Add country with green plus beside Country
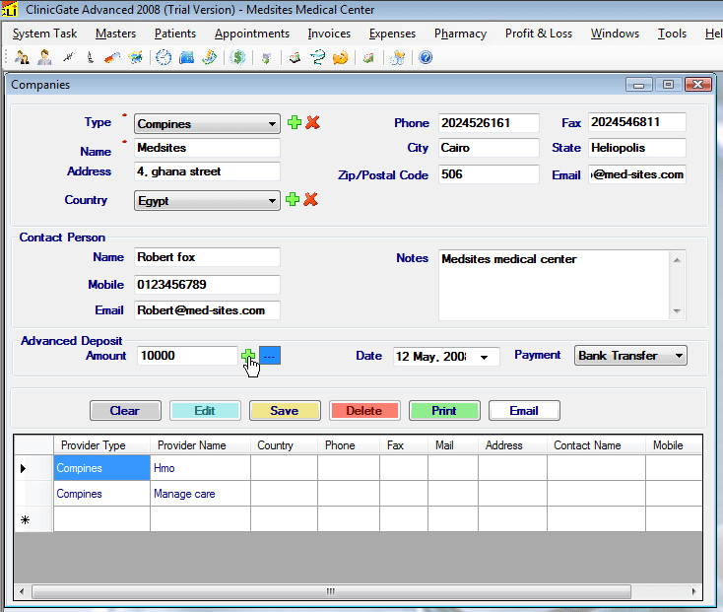 293,199
